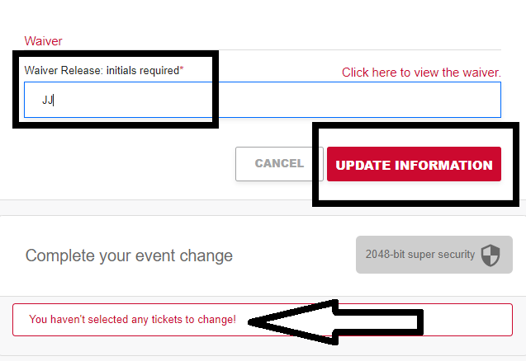Image resolution: width=526 pixels, height=361 pixels.
Task: Click the blank right end of the error box
Action: click(479, 320)
